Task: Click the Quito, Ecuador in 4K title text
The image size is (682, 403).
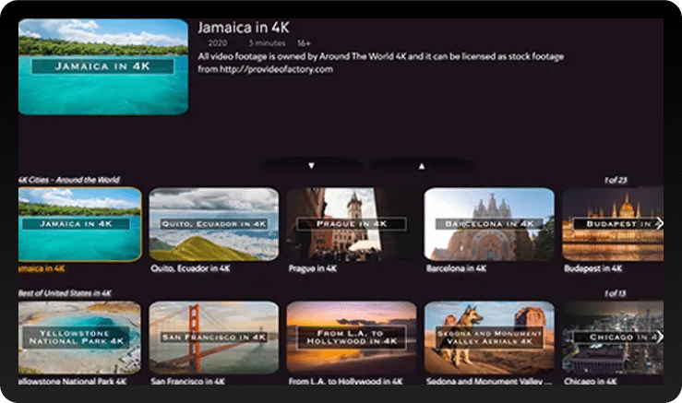Action: (x=190, y=268)
